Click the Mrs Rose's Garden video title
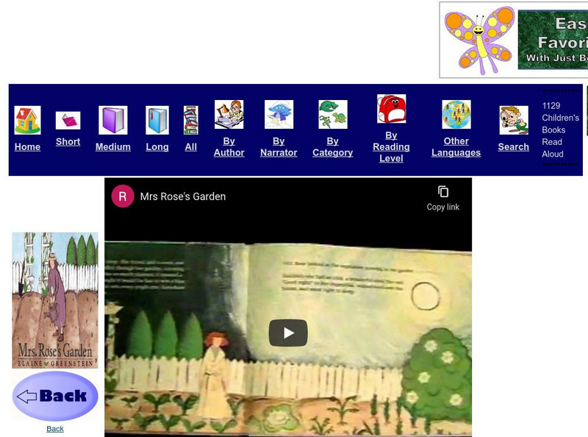Viewport: 588px width, 437px height. (x=182, y=196)
